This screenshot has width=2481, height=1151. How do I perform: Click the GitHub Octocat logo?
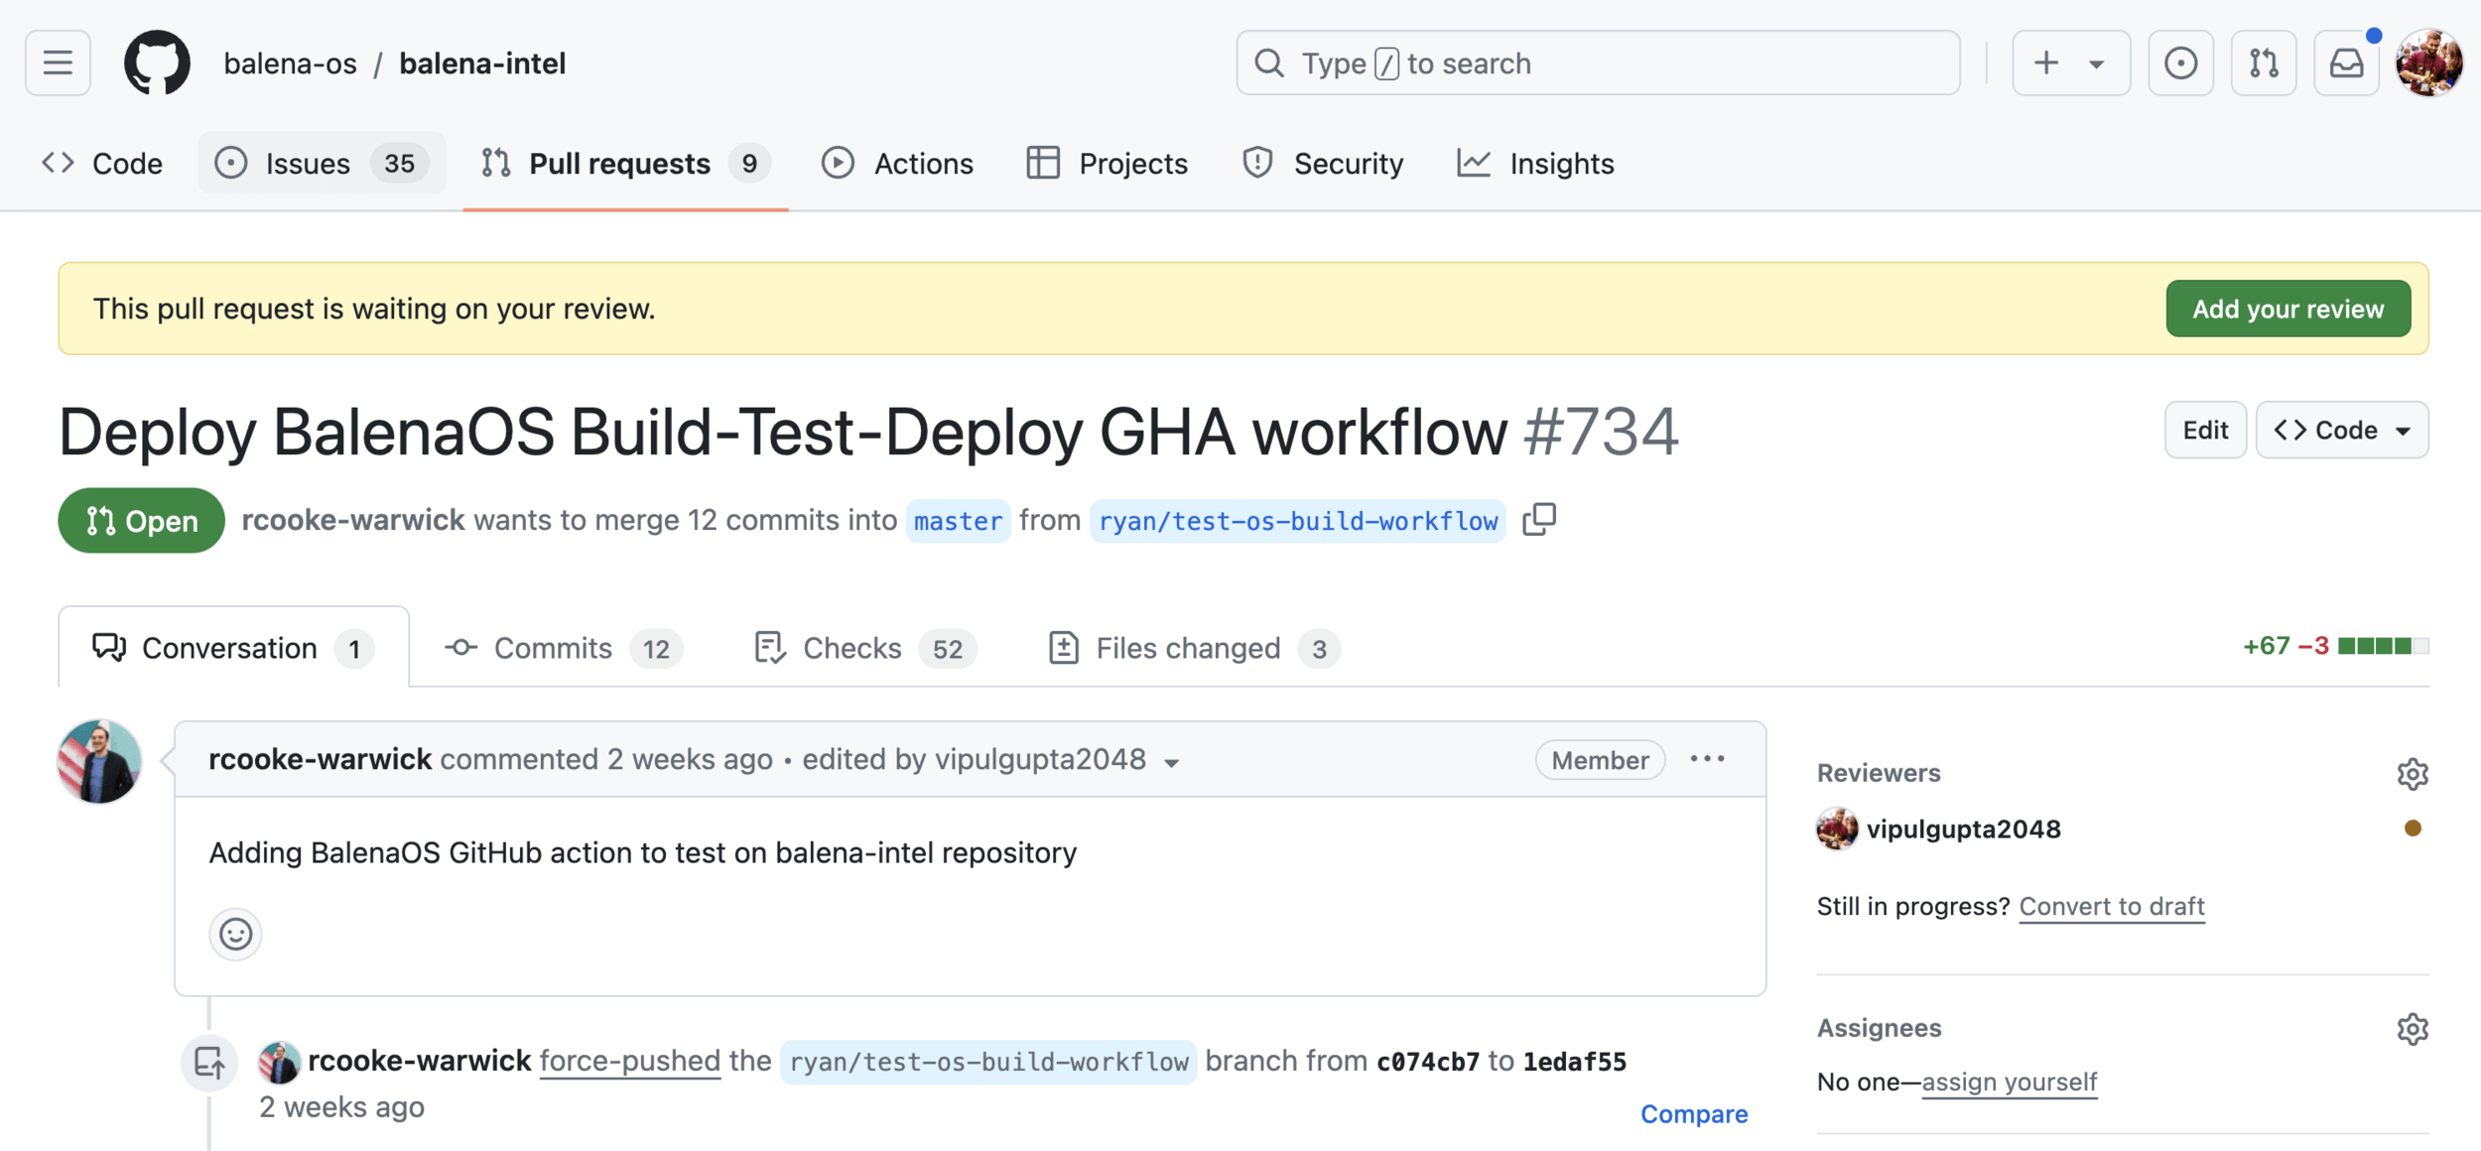point(157,64)
